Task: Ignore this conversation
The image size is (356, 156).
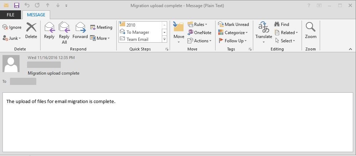Action: pyautogui.click(x=12, y=27)
